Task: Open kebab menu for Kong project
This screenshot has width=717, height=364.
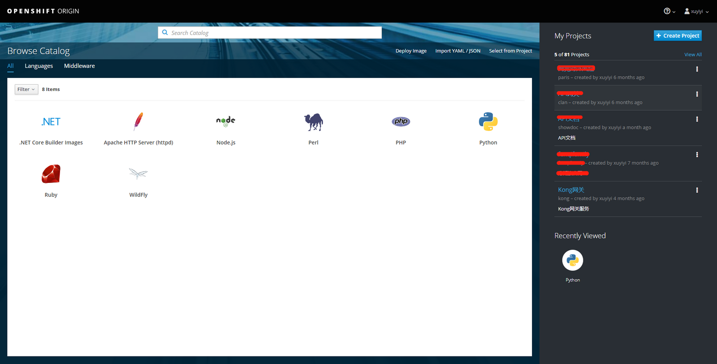Action: [697, 190]
